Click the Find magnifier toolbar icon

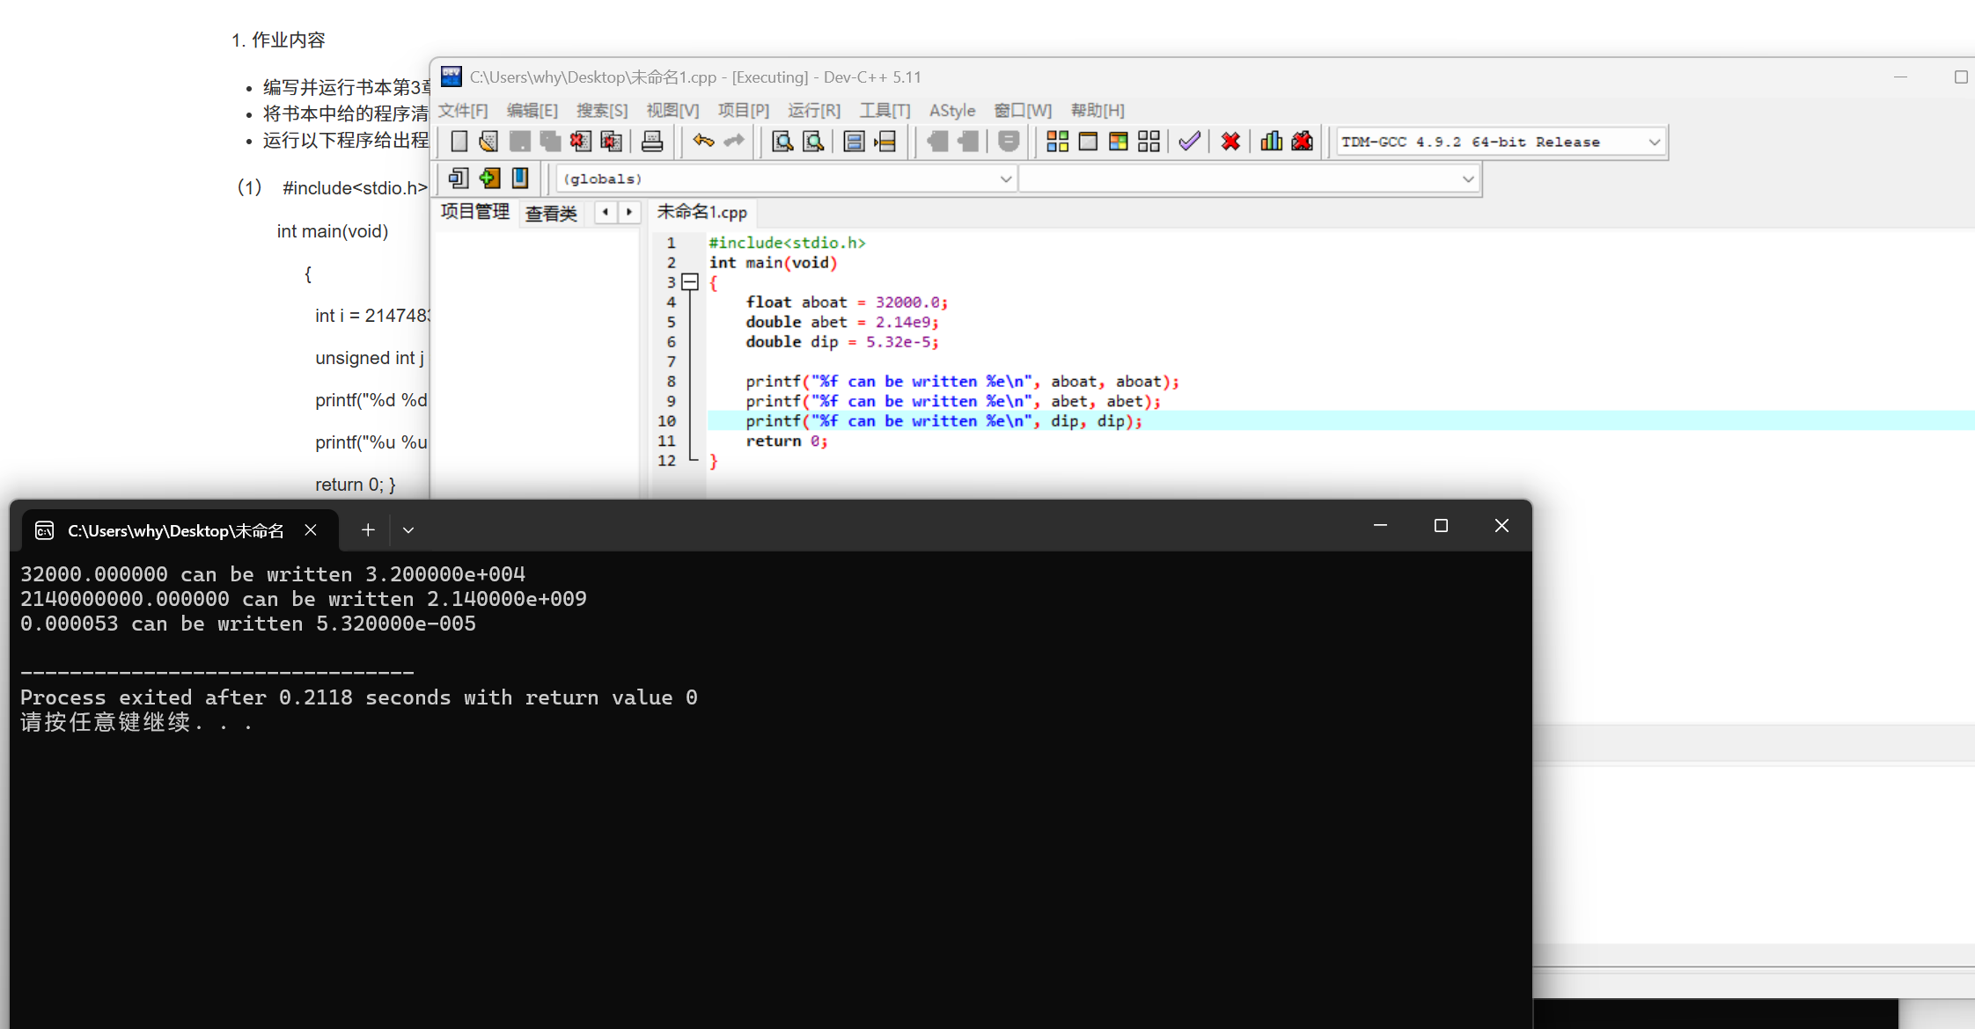click(782, 142)
